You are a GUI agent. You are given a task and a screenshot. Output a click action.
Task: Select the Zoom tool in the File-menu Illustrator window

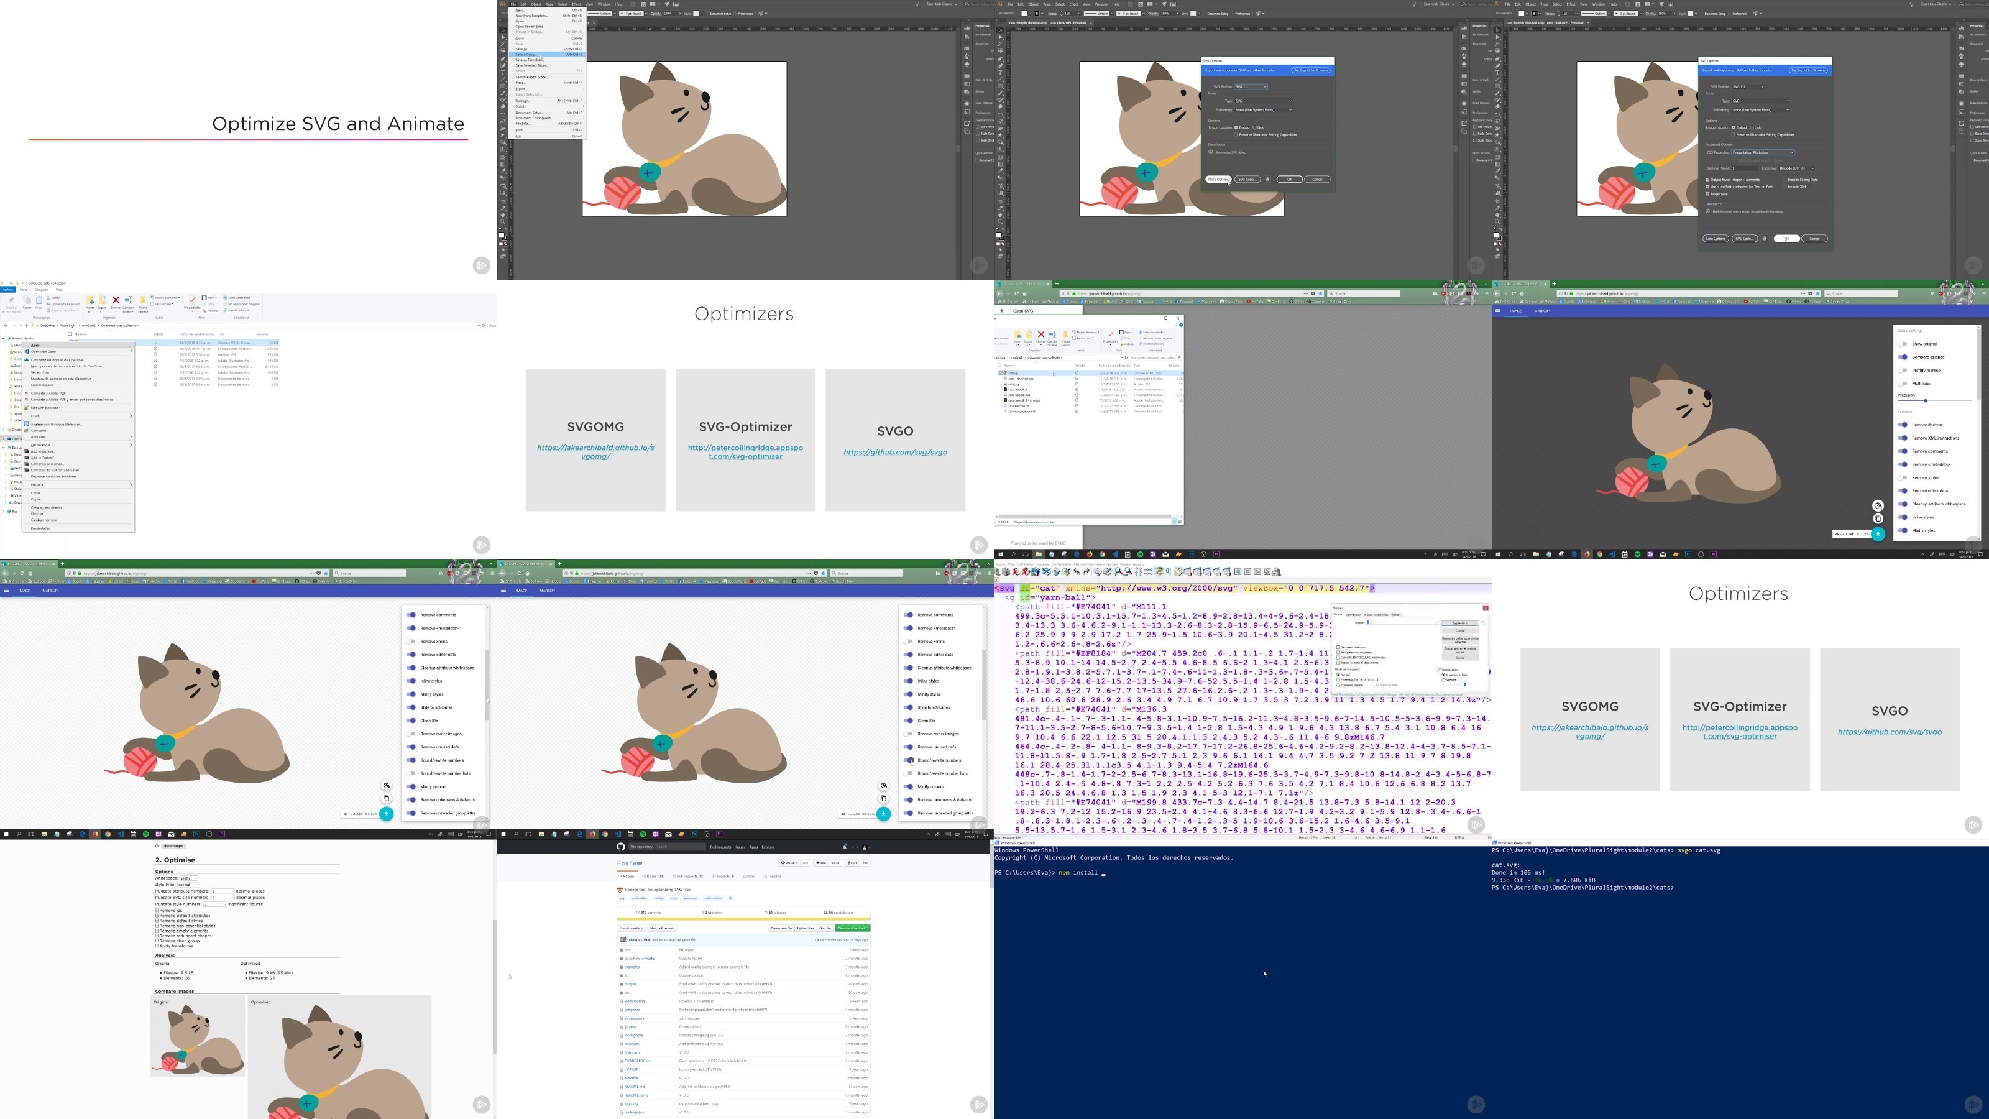tap(503, 223)
